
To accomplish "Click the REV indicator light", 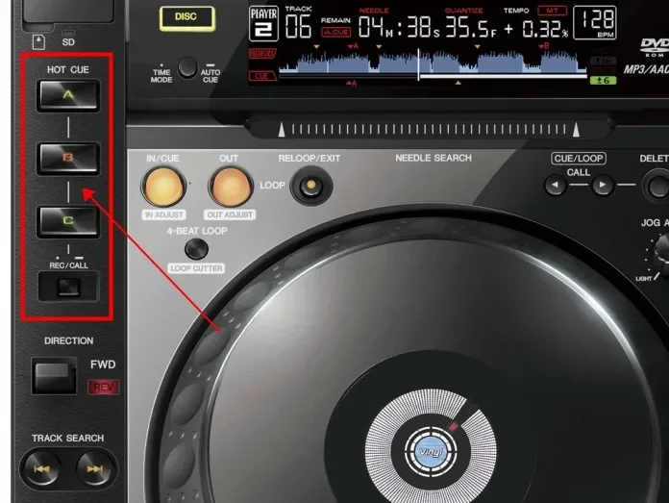I will pos(104,388).
